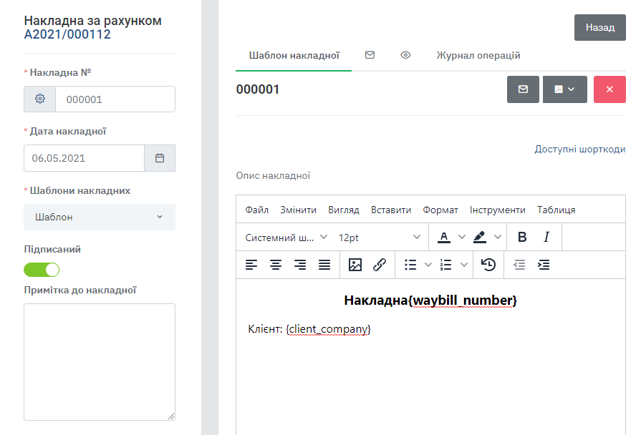The height and width of the screenshot is (435, 636).
Task: Open the eye preview tab
Action: pyautogui.click(x=405, y=55)
